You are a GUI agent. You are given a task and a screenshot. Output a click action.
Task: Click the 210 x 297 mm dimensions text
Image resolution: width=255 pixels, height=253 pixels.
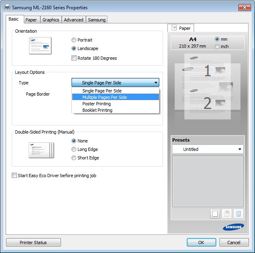click(192, 46)
